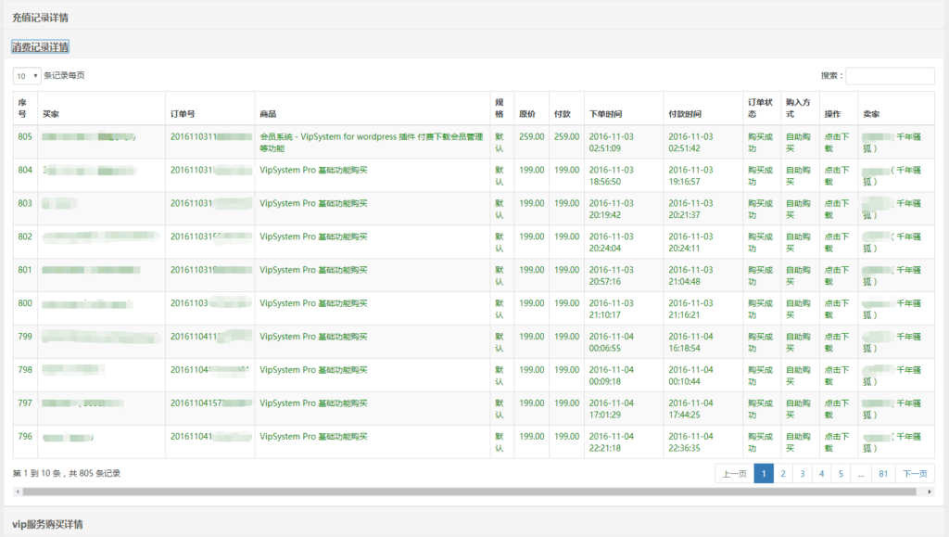Sort table by 购入方式 column header
The image size is (949, 537).
click(x=798, y=108)
